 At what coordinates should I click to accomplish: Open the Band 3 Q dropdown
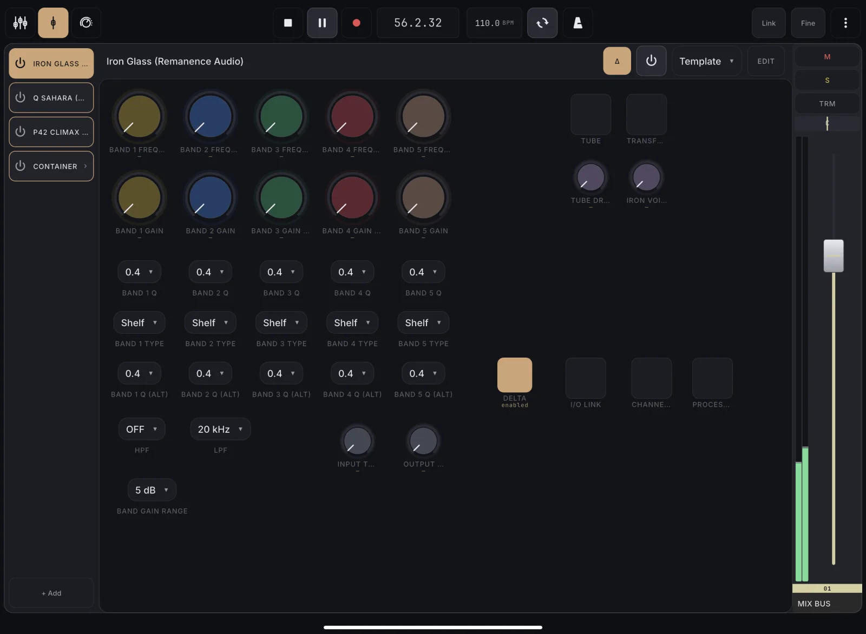[281, 272]
